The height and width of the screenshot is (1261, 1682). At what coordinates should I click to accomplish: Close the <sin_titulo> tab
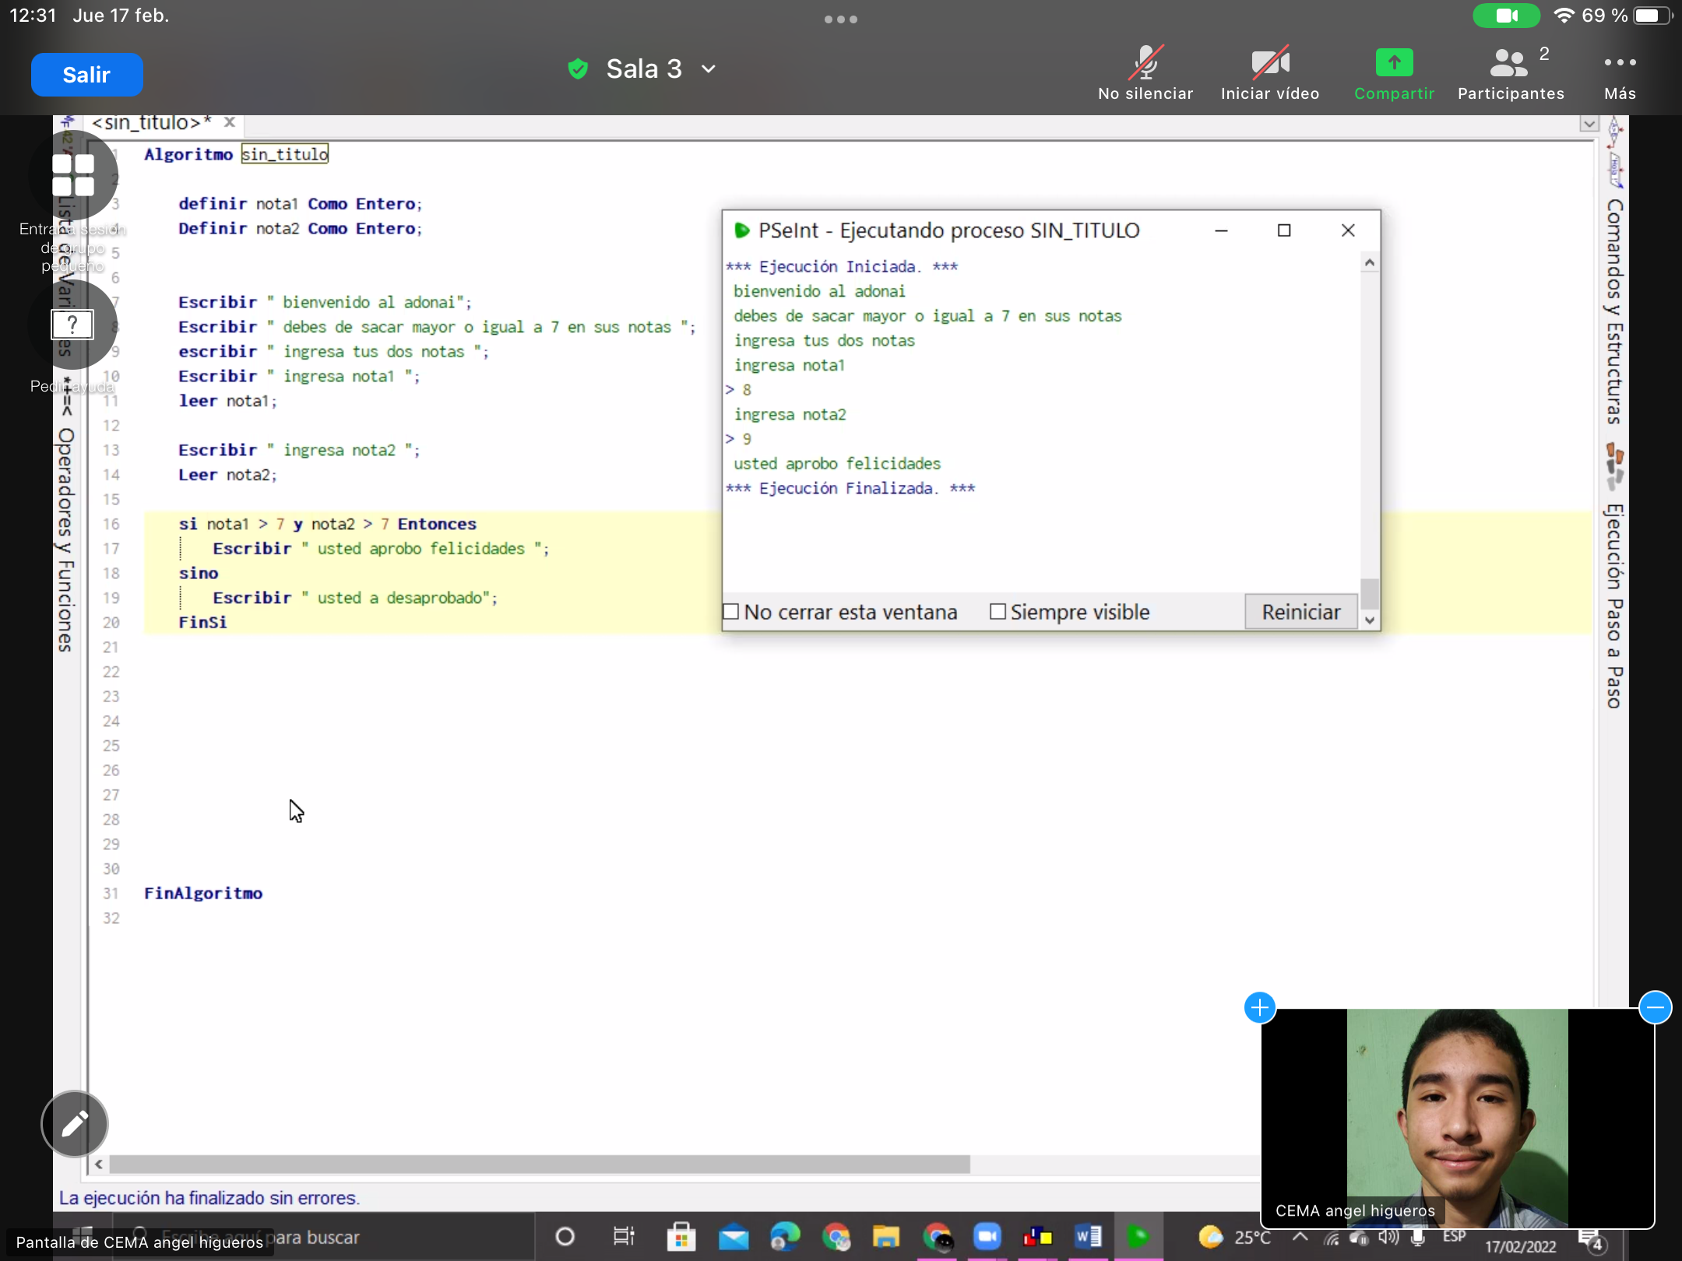[x=229, y=122]
